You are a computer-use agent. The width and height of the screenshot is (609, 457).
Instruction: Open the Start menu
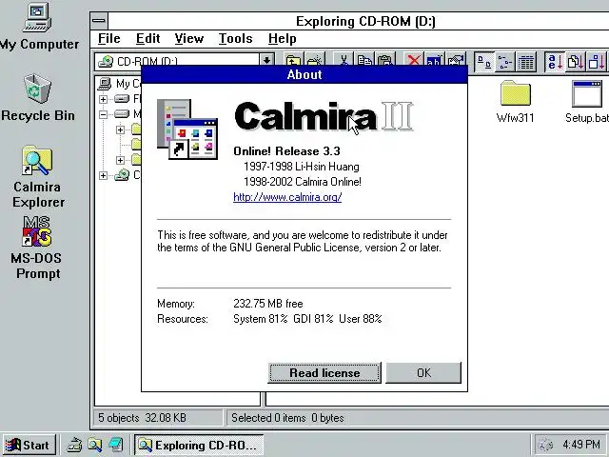29,445
